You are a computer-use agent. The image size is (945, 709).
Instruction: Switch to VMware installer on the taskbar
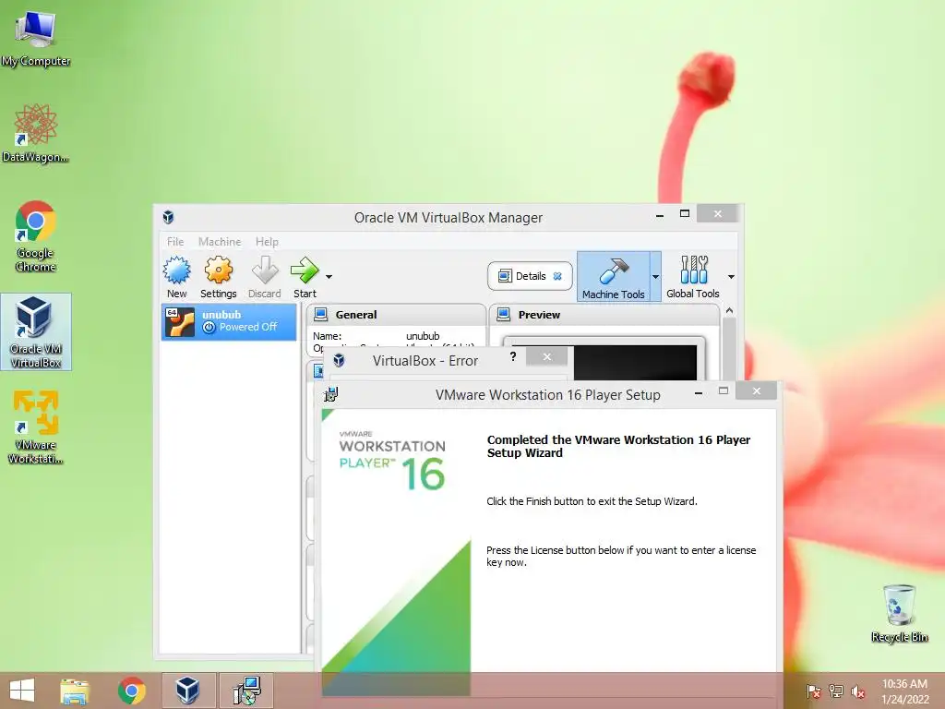246,691
